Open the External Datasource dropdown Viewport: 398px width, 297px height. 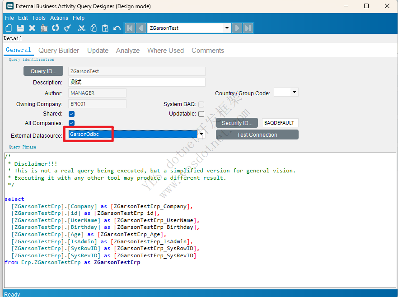pyautogui.click(x=201, y=135)
